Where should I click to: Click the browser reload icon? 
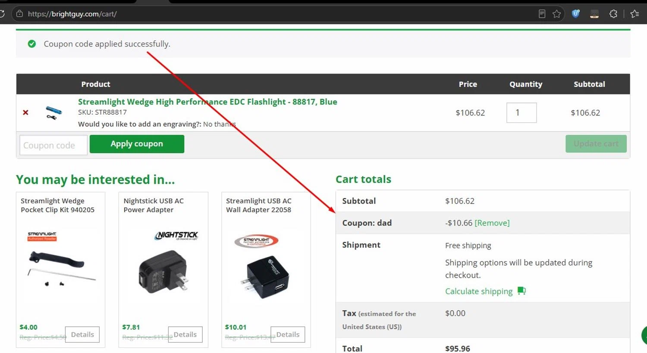[2, 14]
